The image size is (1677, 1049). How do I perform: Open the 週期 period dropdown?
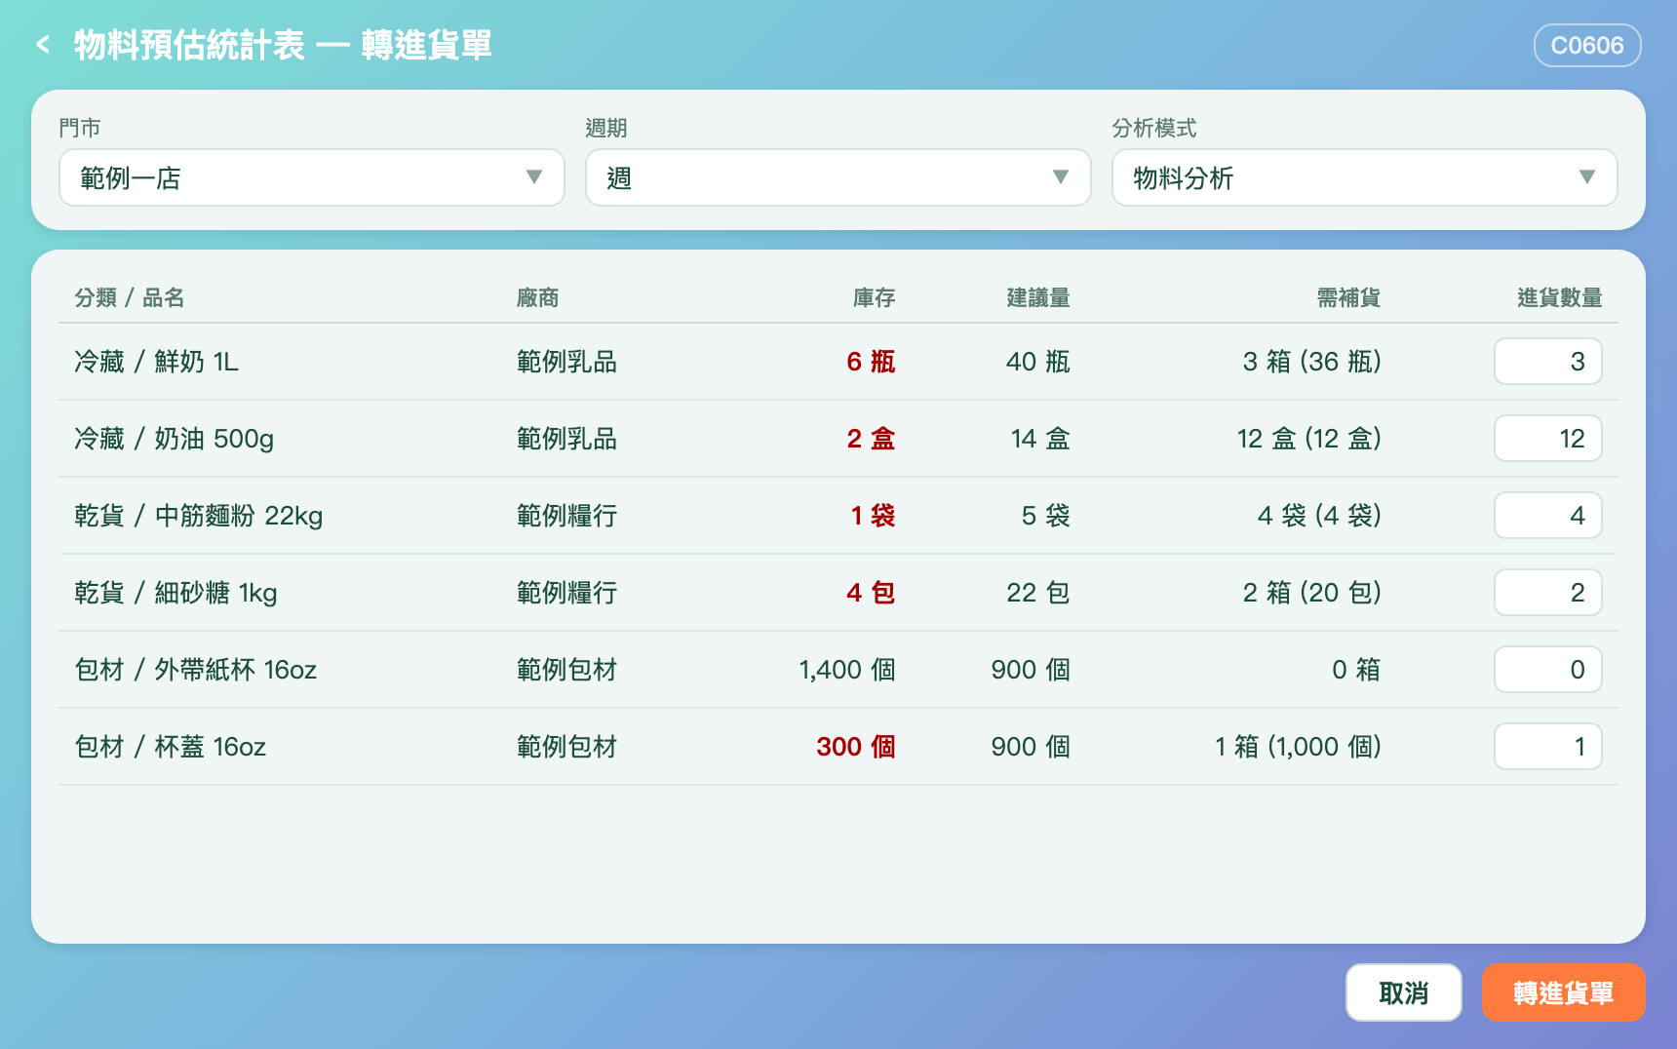(838, 177)
